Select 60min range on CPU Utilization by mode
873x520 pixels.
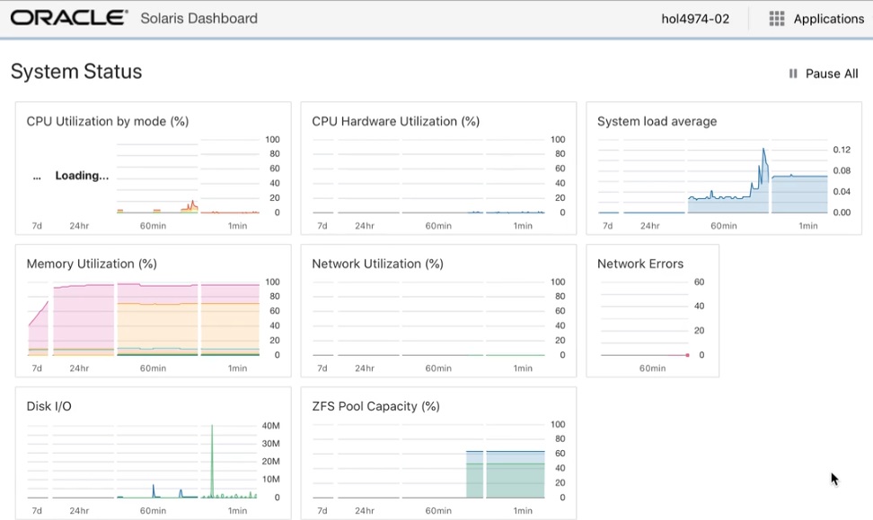[153, 226]
